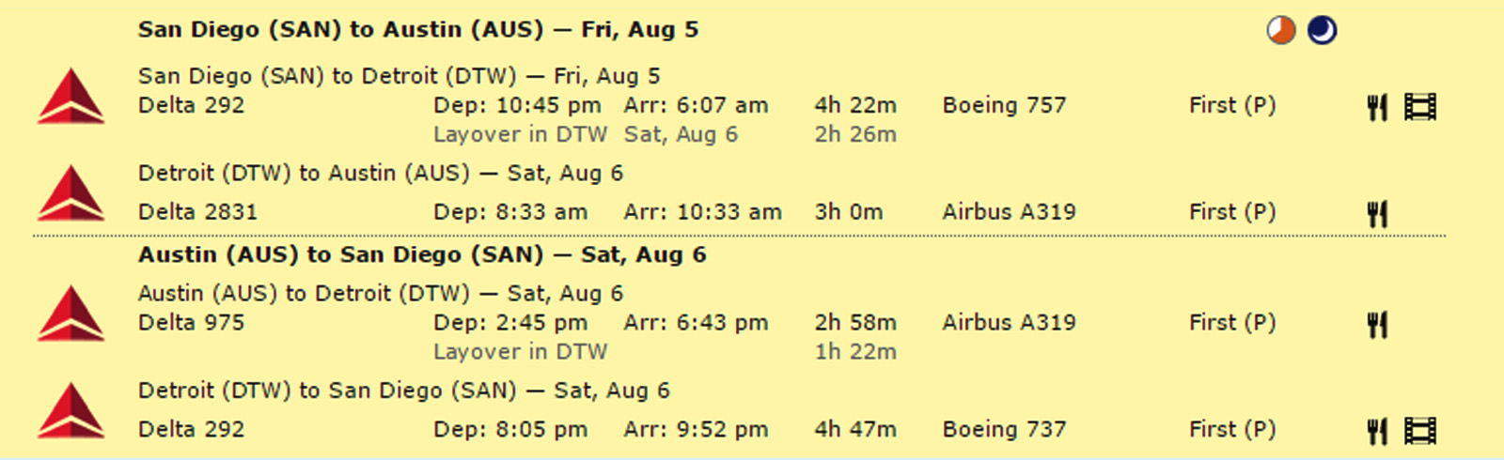Click the movie entertainment icon for Boeing 757
Image resolution: width=1504 pixels, height=460 pixels.
[1419, 107]
